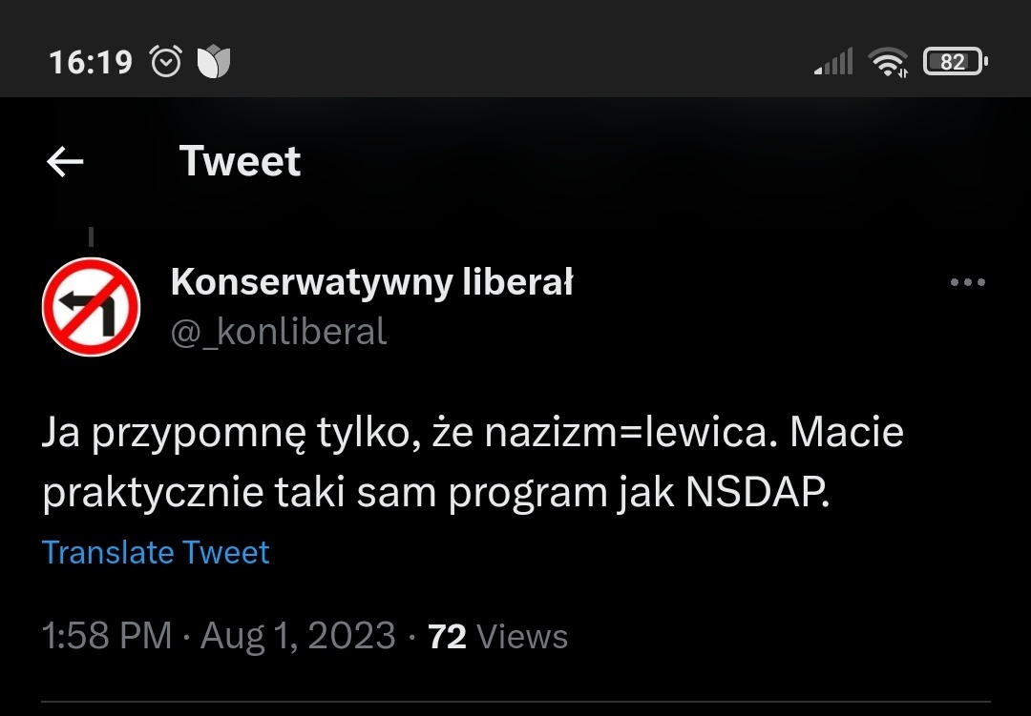
Task: Tap the 1:58 PM timestamp
Action: 107,636
